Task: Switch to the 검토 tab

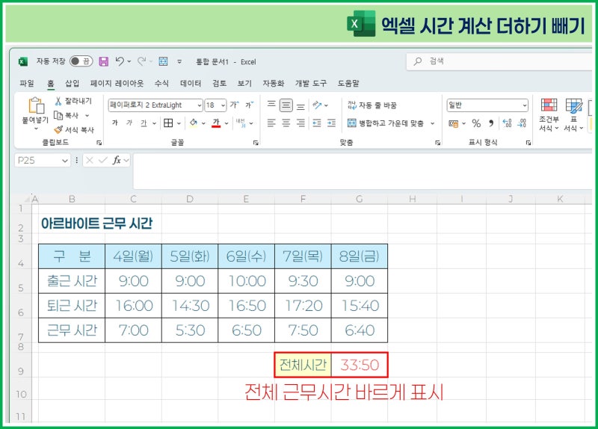Action: 219,83
